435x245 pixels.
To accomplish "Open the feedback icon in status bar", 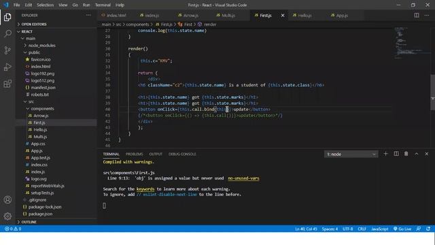I will click(419, 229).
